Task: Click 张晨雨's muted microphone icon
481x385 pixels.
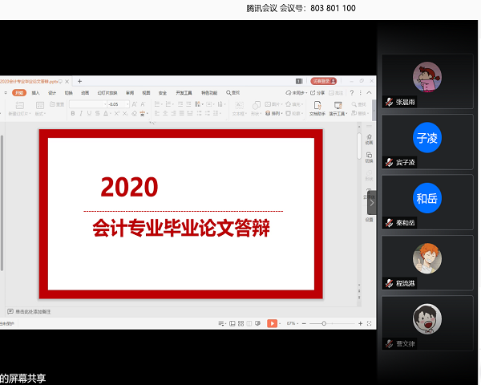Action: (x=390, y=103)
